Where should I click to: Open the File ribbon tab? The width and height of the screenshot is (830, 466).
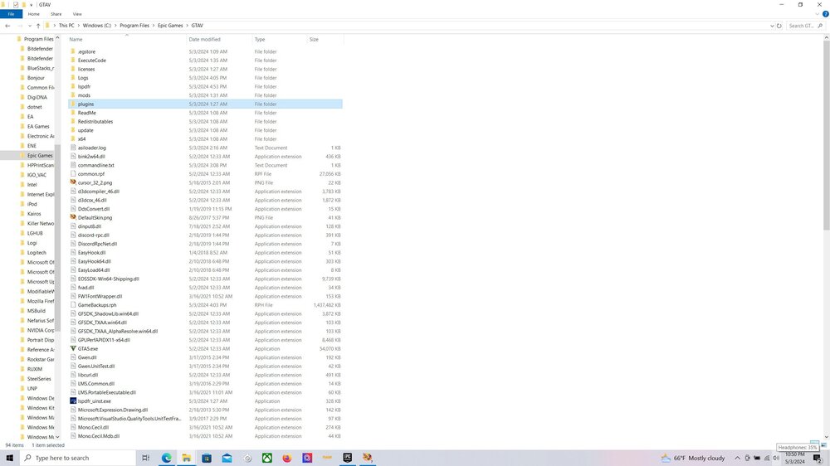point(11,14)
